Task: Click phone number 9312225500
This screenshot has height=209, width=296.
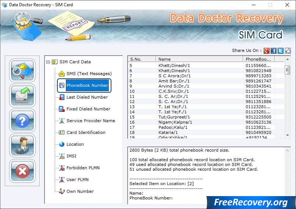Action: pos(258,117)
